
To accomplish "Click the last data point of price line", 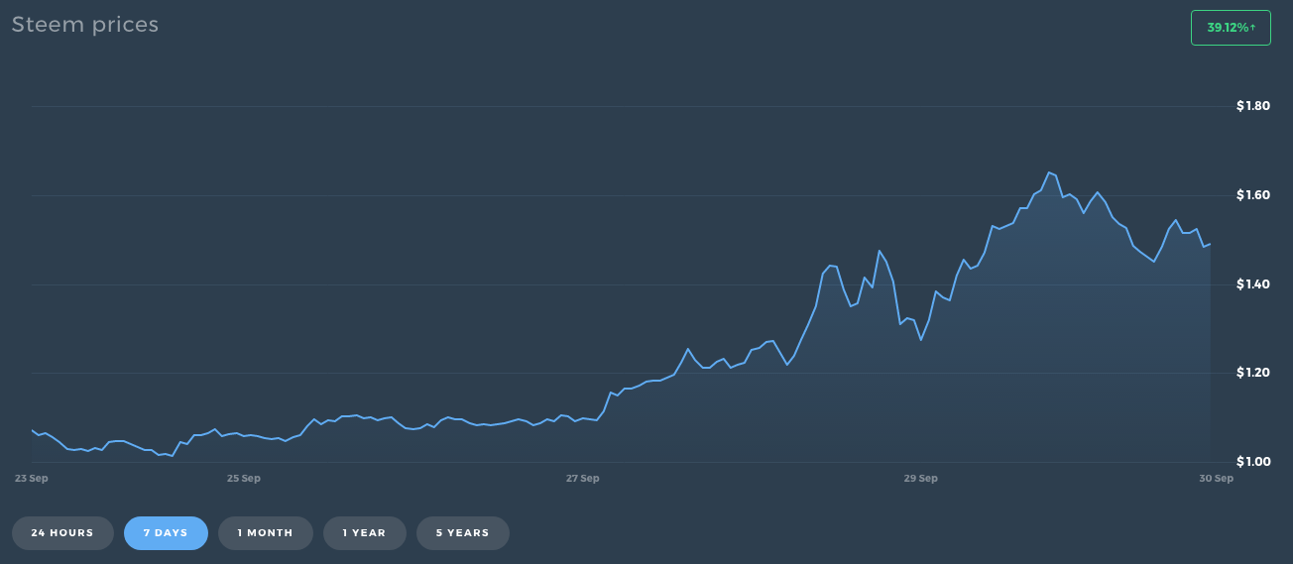I will click(x=1210, y=244).
